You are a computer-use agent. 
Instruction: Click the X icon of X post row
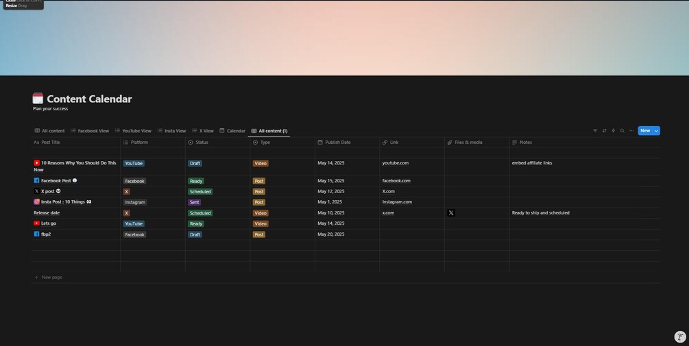36,191
